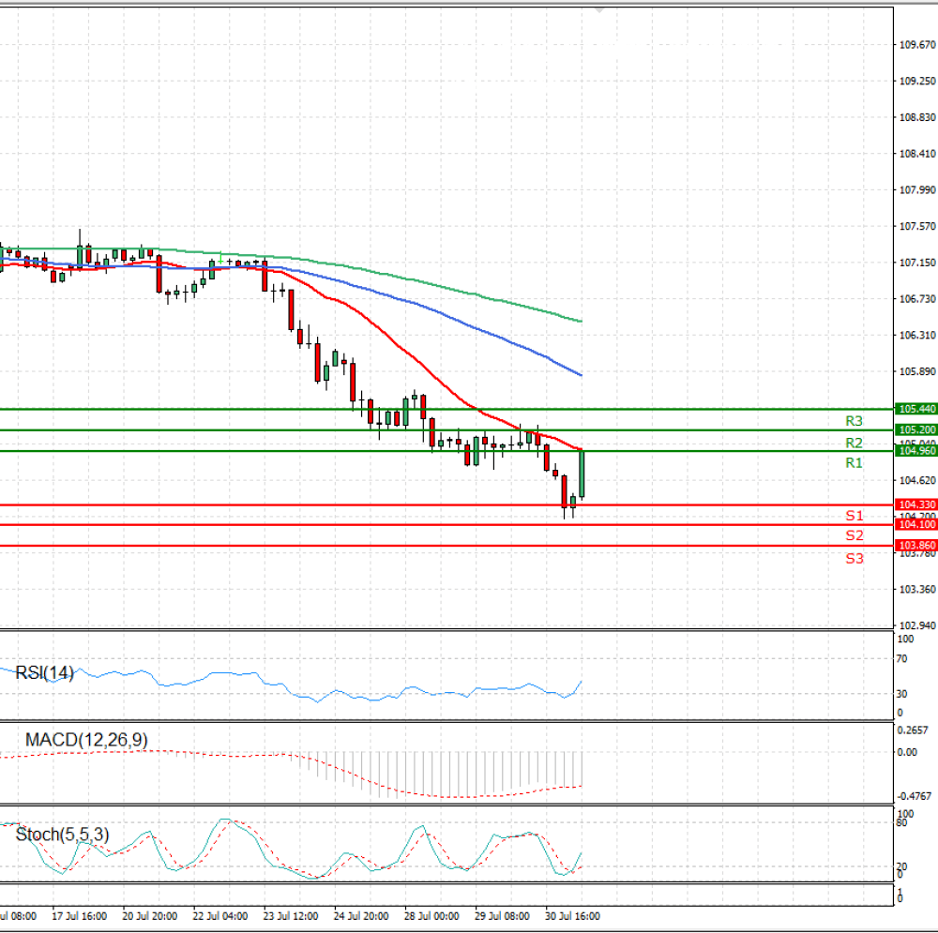Select the S3 support label

point(855,559)
